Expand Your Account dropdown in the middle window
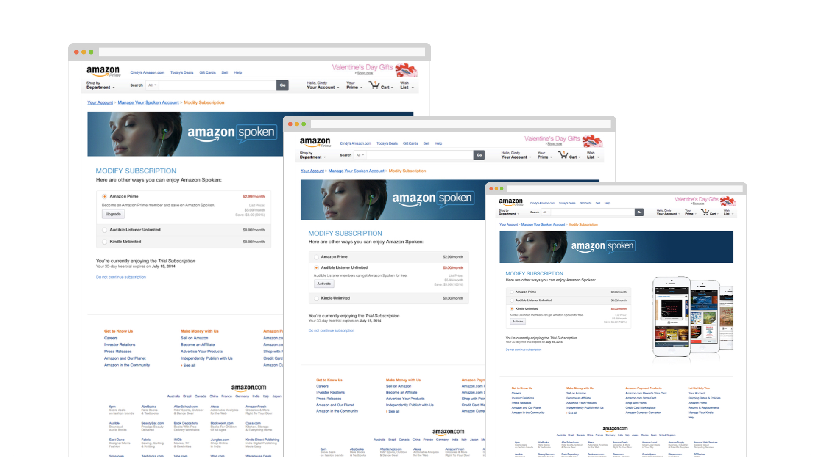 pyautogui.click(x=516, y=155)
